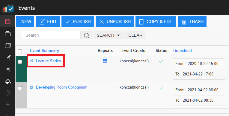Screen dimensions: 229x116
Task: Click the COPY & EDIT button
Action: [x=156, y=21]
